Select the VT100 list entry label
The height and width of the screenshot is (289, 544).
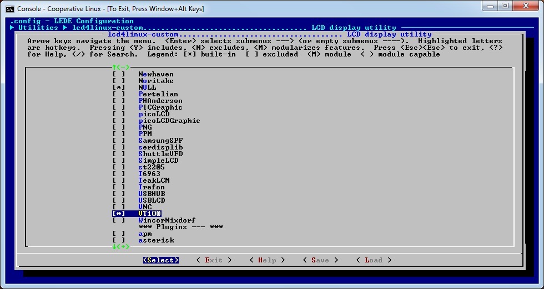pos(150,214)
